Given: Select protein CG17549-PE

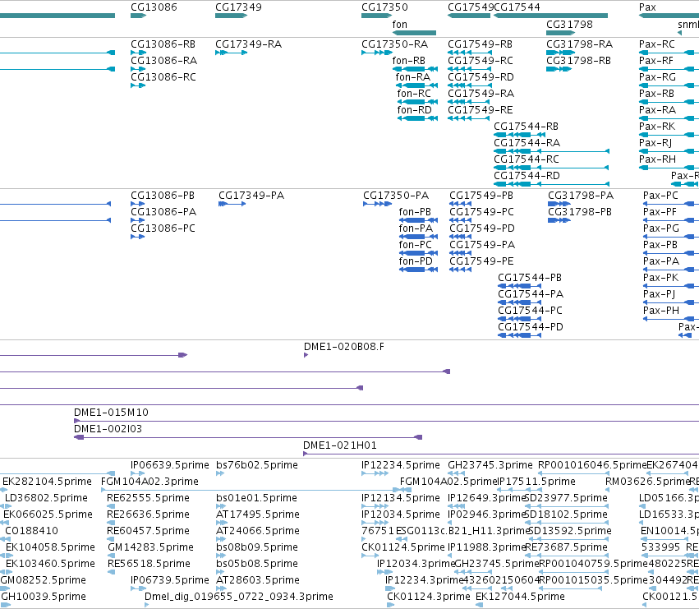Looking at the screenshot, I should [481, 261].
